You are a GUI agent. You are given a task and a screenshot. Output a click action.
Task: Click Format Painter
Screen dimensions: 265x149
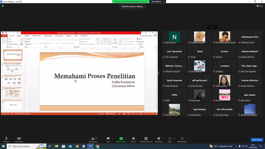point(12,44)
